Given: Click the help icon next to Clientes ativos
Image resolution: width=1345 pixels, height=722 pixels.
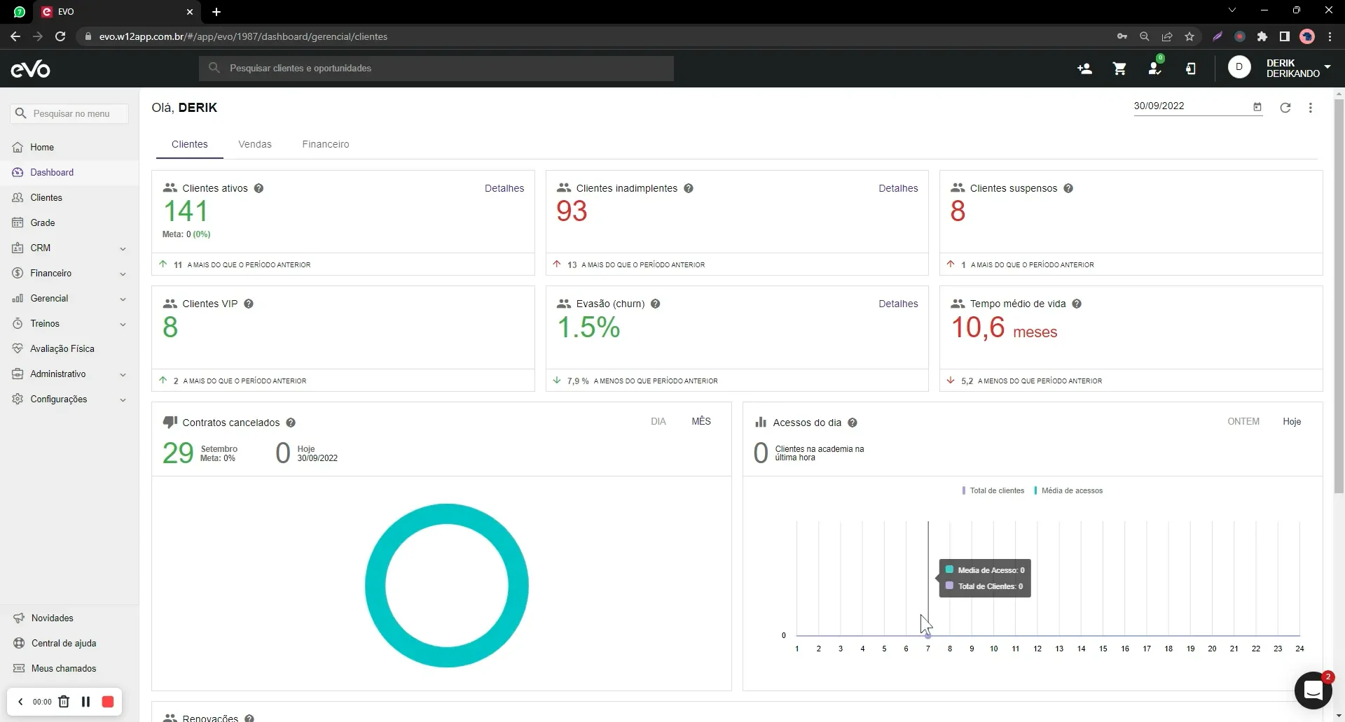Looking at the screenshot, I should click(258, 188).
